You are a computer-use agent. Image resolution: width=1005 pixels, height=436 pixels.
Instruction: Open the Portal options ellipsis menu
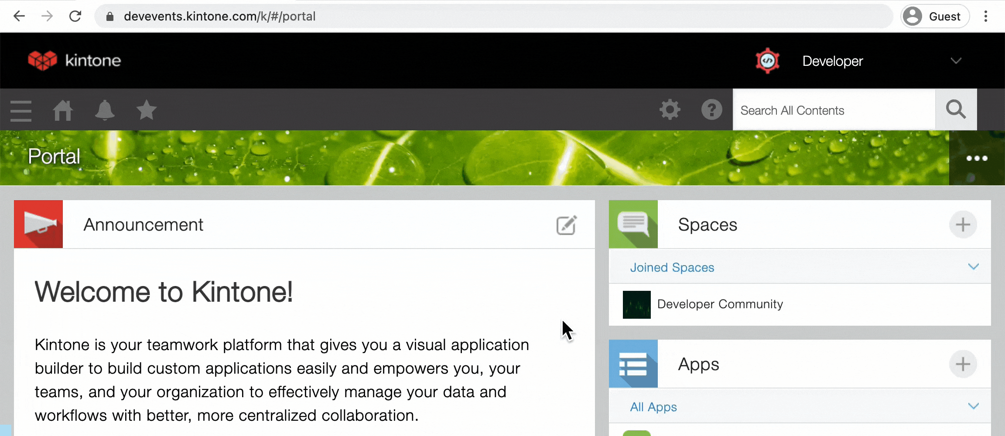click(977, 158)
